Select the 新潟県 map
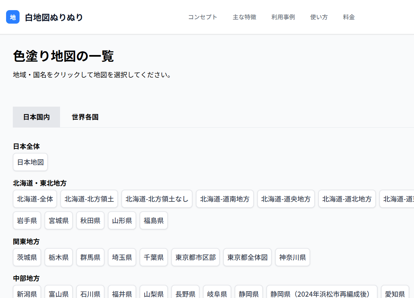This screenshot has height=298, width=414. point(27,294)
